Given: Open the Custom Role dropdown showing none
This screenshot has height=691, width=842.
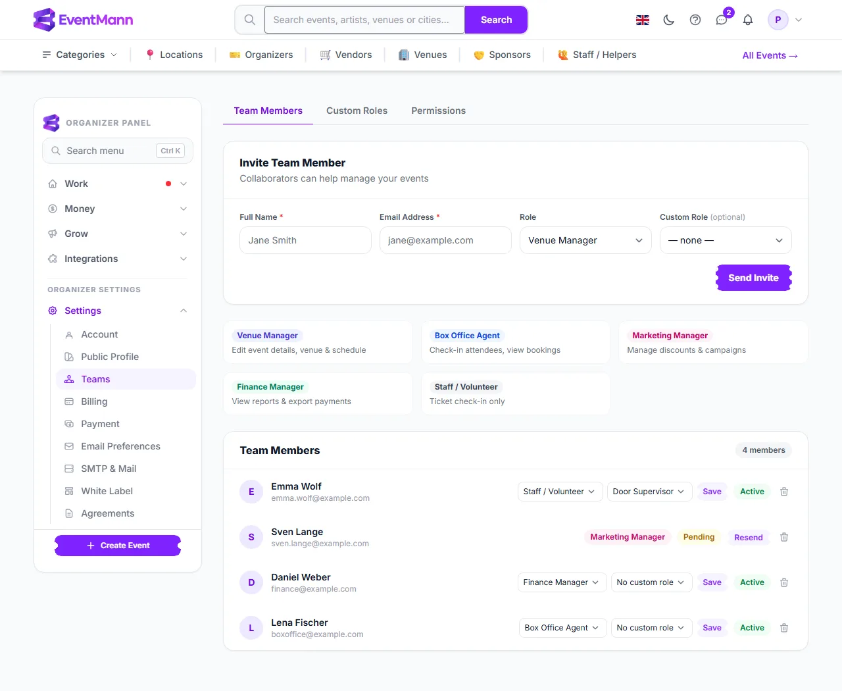Looking at the screenshot, I should (x=726, y=240).
